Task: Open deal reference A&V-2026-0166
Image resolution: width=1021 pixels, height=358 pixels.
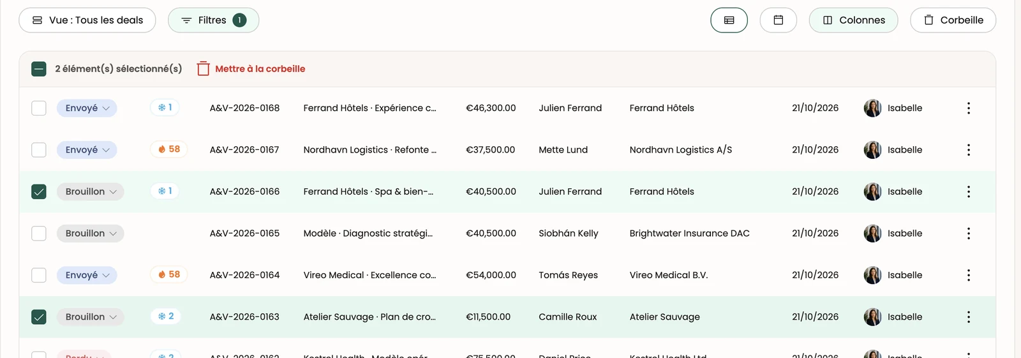Action: [x=244, y=191]
